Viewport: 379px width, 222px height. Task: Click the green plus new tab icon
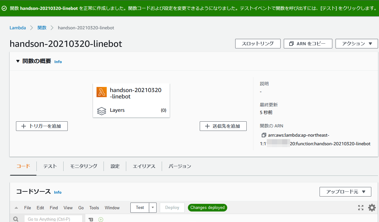101,219
